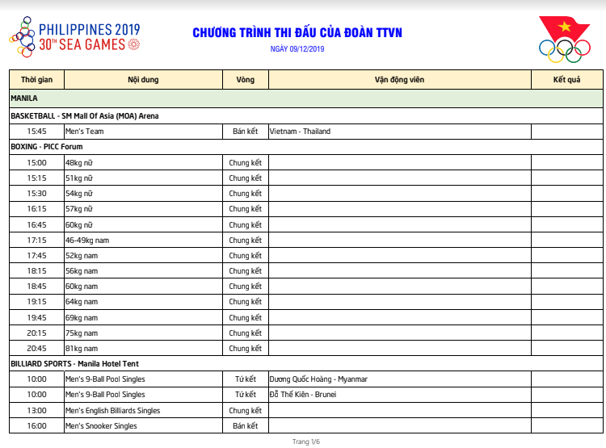
Task: Click the 'Vòng' column header
Action: click(x=246, y=80)
